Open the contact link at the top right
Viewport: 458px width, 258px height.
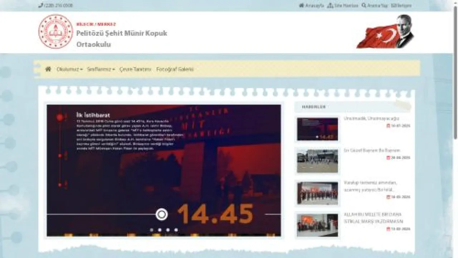(401, 5)
